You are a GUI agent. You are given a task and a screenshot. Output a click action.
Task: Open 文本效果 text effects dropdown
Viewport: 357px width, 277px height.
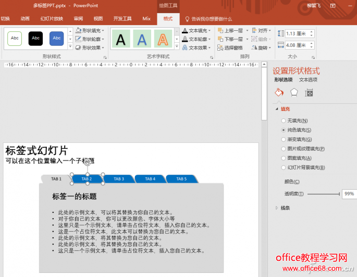197,47
